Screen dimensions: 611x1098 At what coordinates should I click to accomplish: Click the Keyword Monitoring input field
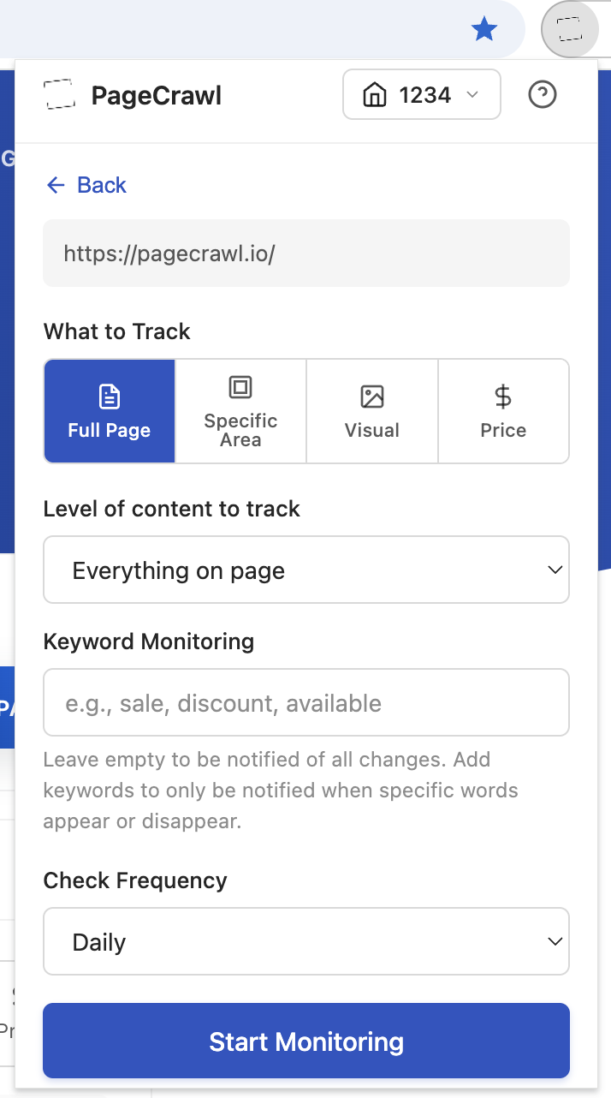[x=305, y=702]
